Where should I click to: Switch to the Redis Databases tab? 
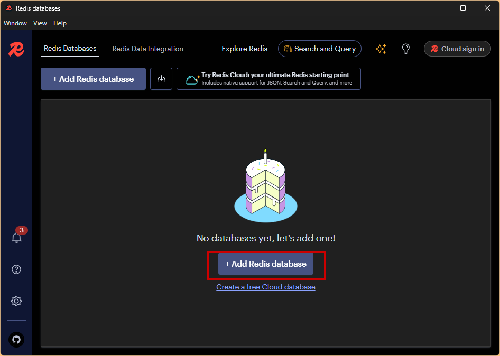pyautogui.click(x=70, y=49)
